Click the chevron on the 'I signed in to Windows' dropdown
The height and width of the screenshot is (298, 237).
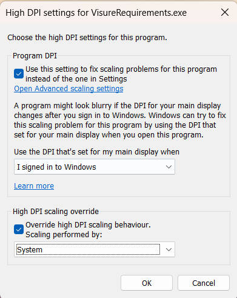(169, 167)
